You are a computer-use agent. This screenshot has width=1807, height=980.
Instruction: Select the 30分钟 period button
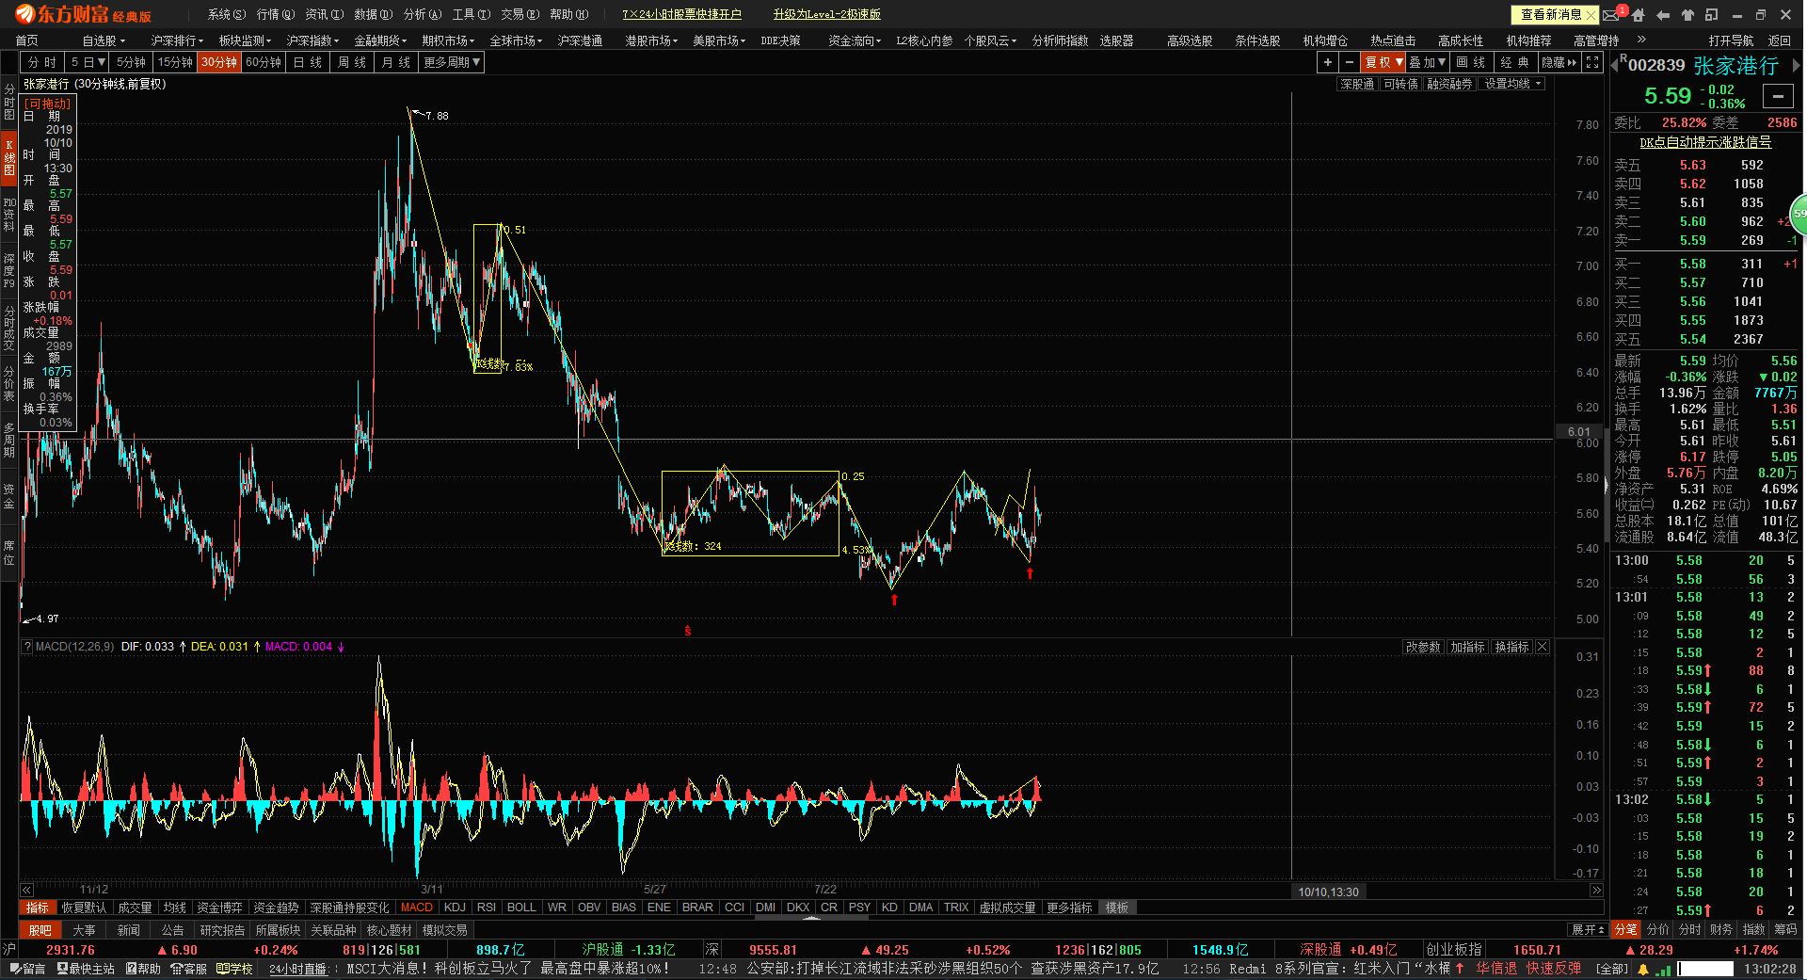[x=219, y=62]
